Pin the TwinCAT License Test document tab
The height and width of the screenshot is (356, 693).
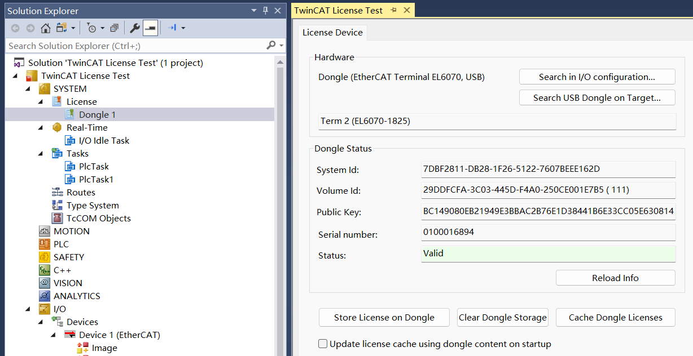[x=393, y=10]
